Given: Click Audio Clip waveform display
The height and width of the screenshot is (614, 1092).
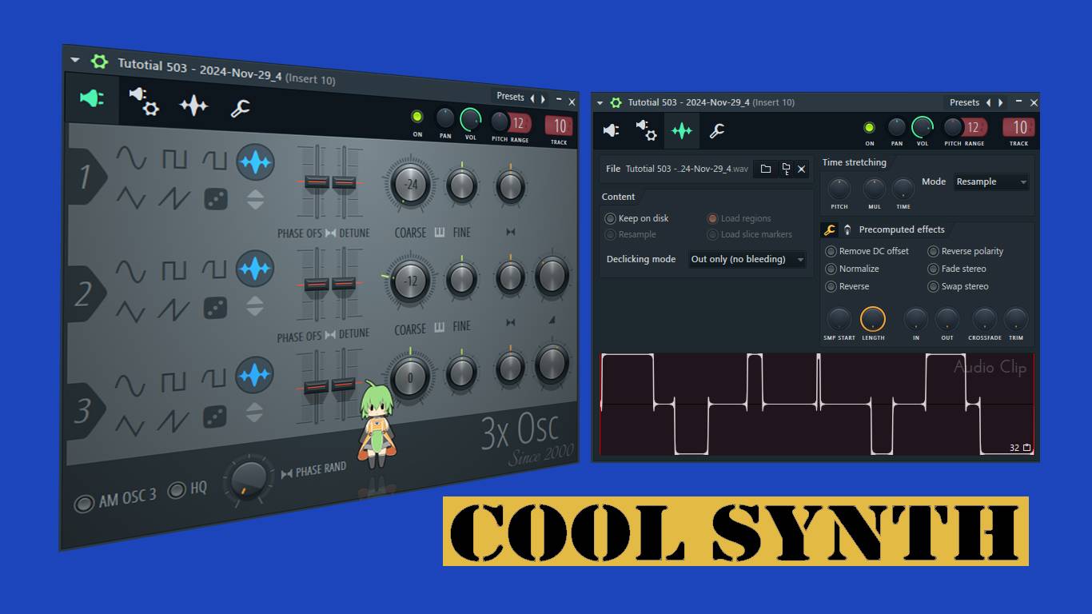Looking at the screenshot, I should coord(817,405).
